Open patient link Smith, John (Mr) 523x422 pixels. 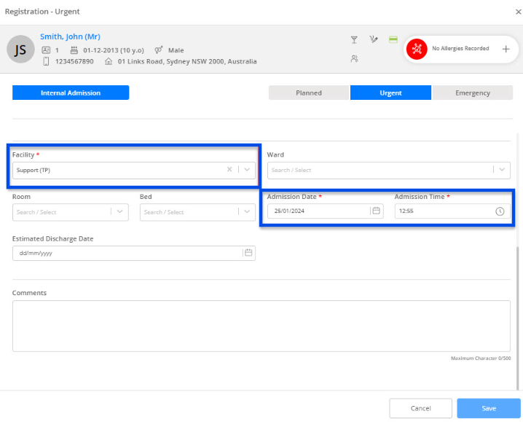[70, 36]
